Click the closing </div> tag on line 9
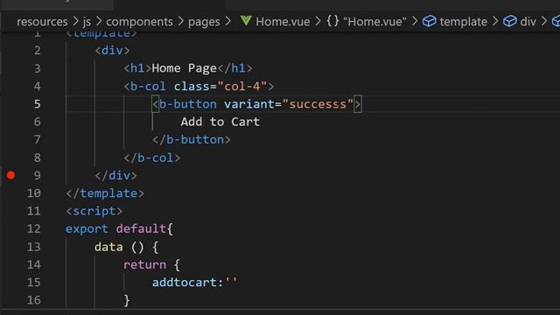Screen dimensions: 560x315 pyautogui.click(x=115, y=175)
